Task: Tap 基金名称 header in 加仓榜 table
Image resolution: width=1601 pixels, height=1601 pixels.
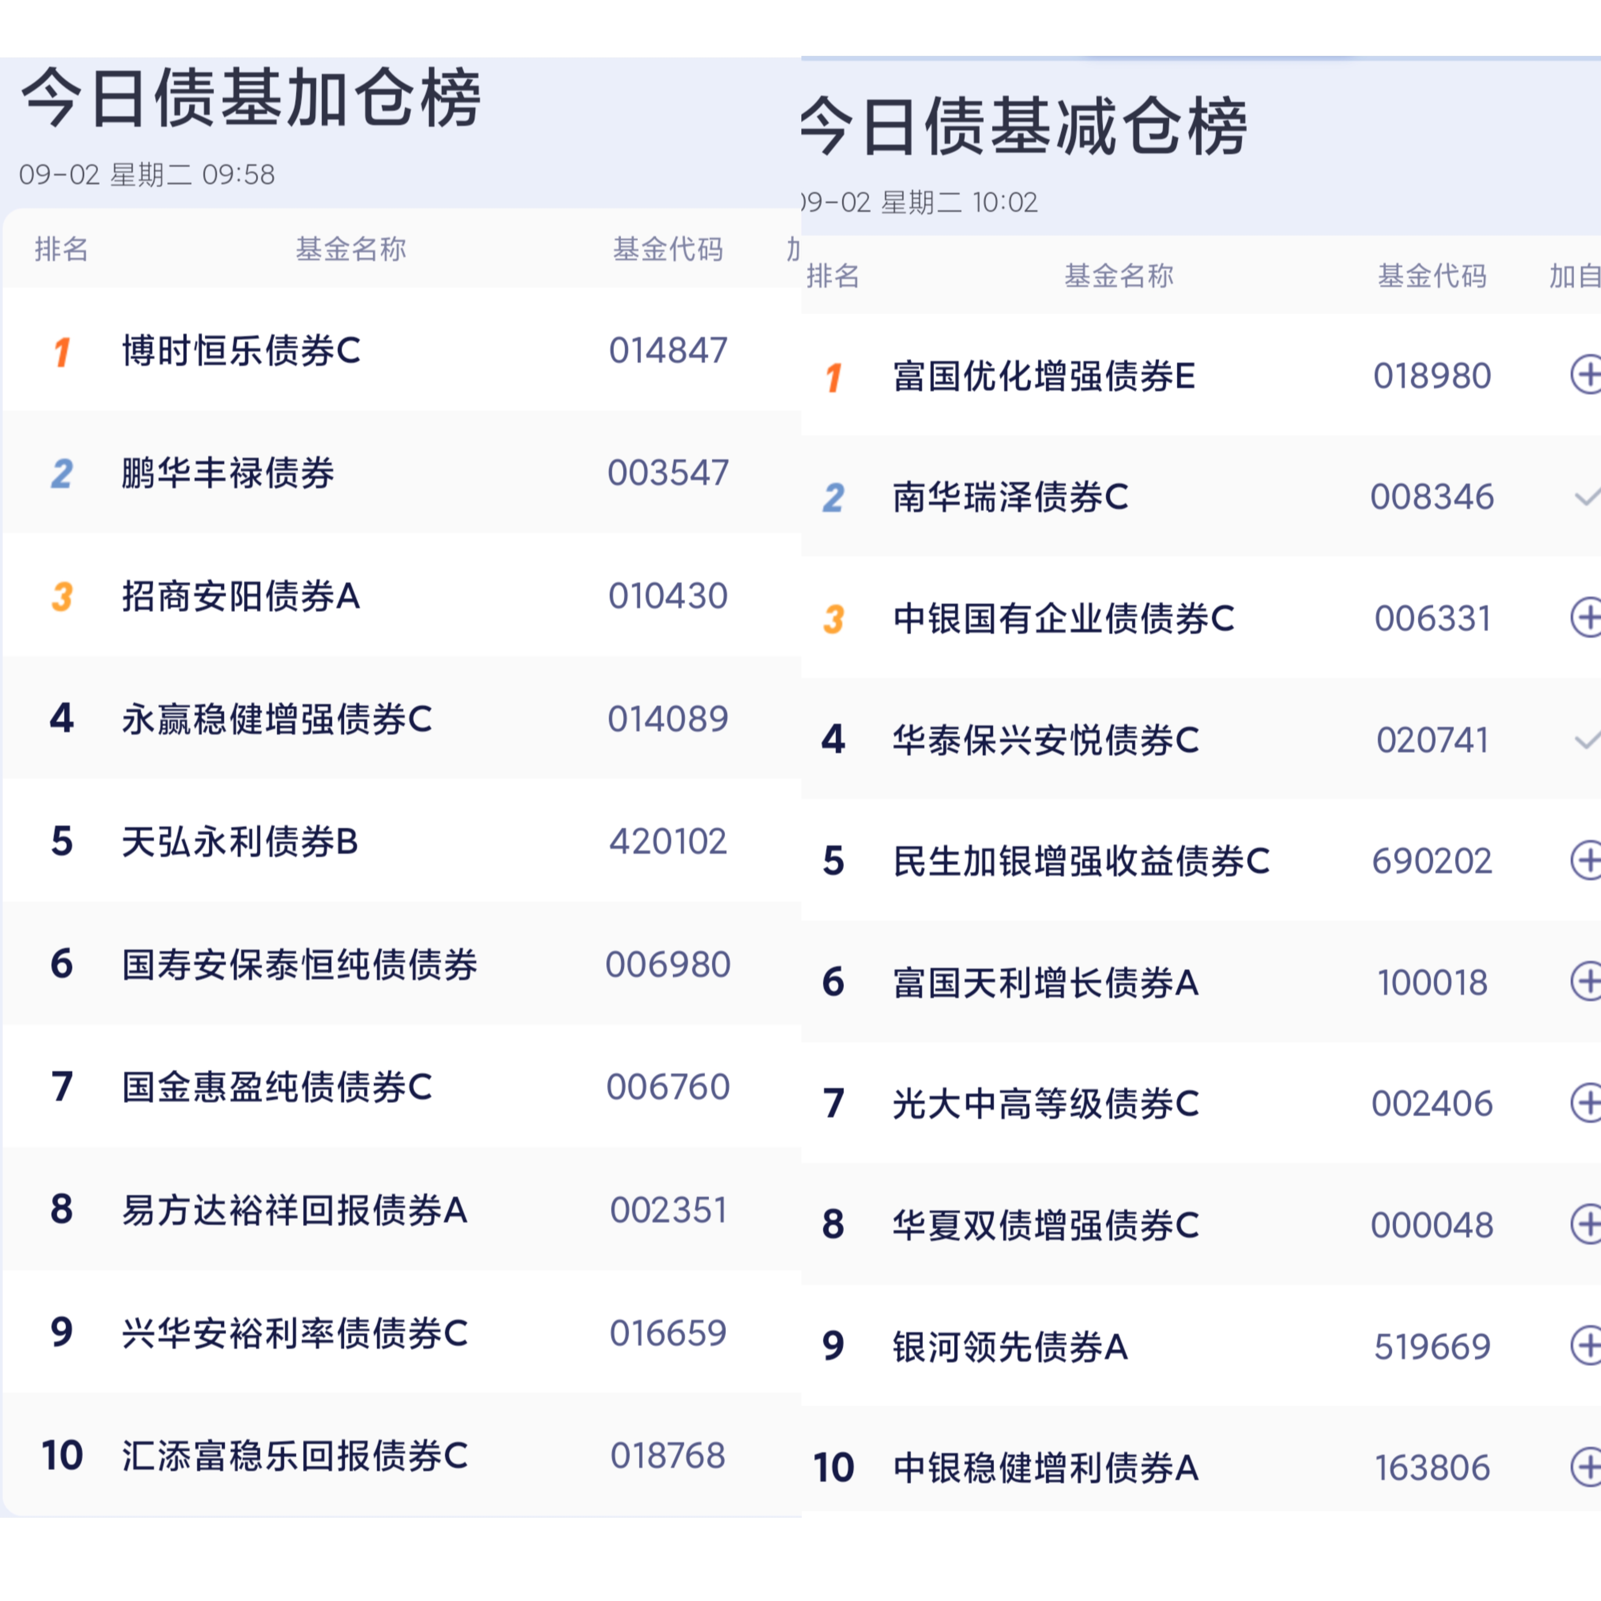Action: (x=351, y=249)
